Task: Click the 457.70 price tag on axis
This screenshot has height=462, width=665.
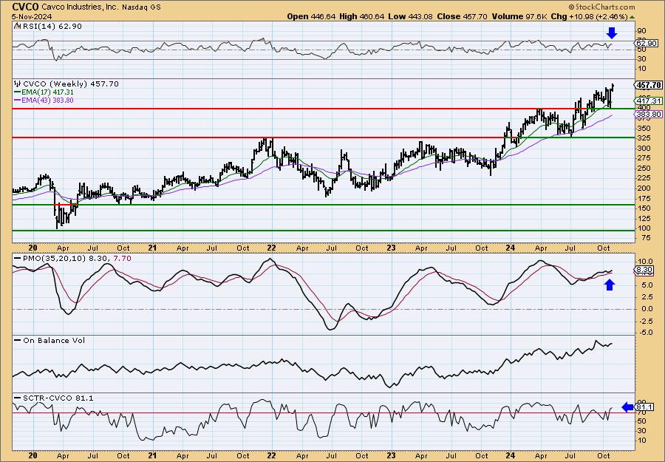Action: [649, 85]
